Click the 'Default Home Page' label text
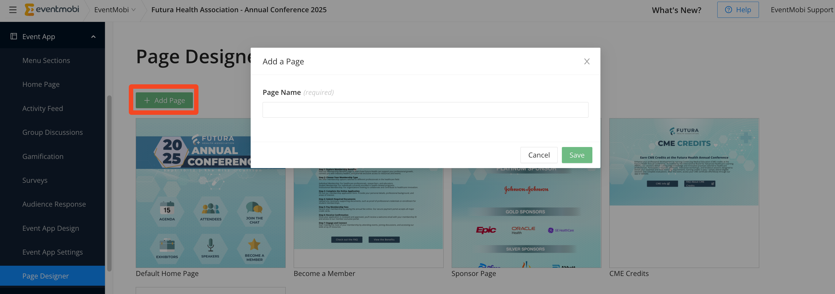This screenshot has width=835, height=294. pos(167,273)
